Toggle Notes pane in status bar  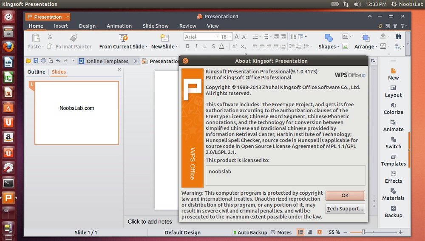click(281, 232)
